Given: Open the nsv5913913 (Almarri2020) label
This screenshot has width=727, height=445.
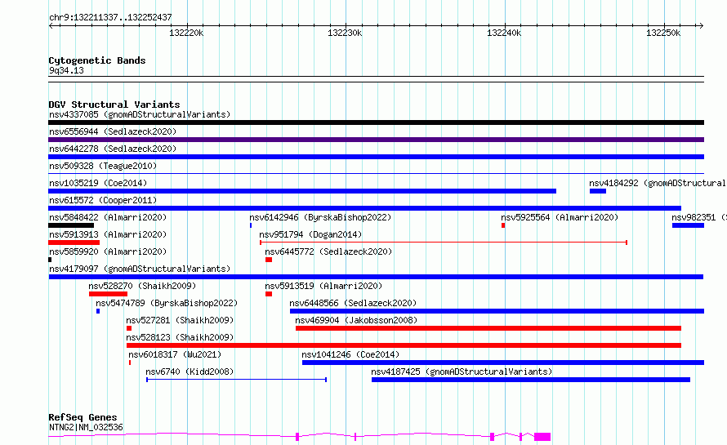Looking at the screenshot, I should point(108,234).
